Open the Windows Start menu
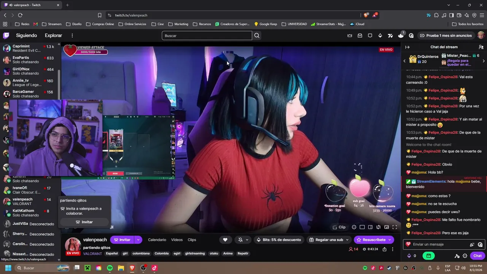 click(8, 268)
